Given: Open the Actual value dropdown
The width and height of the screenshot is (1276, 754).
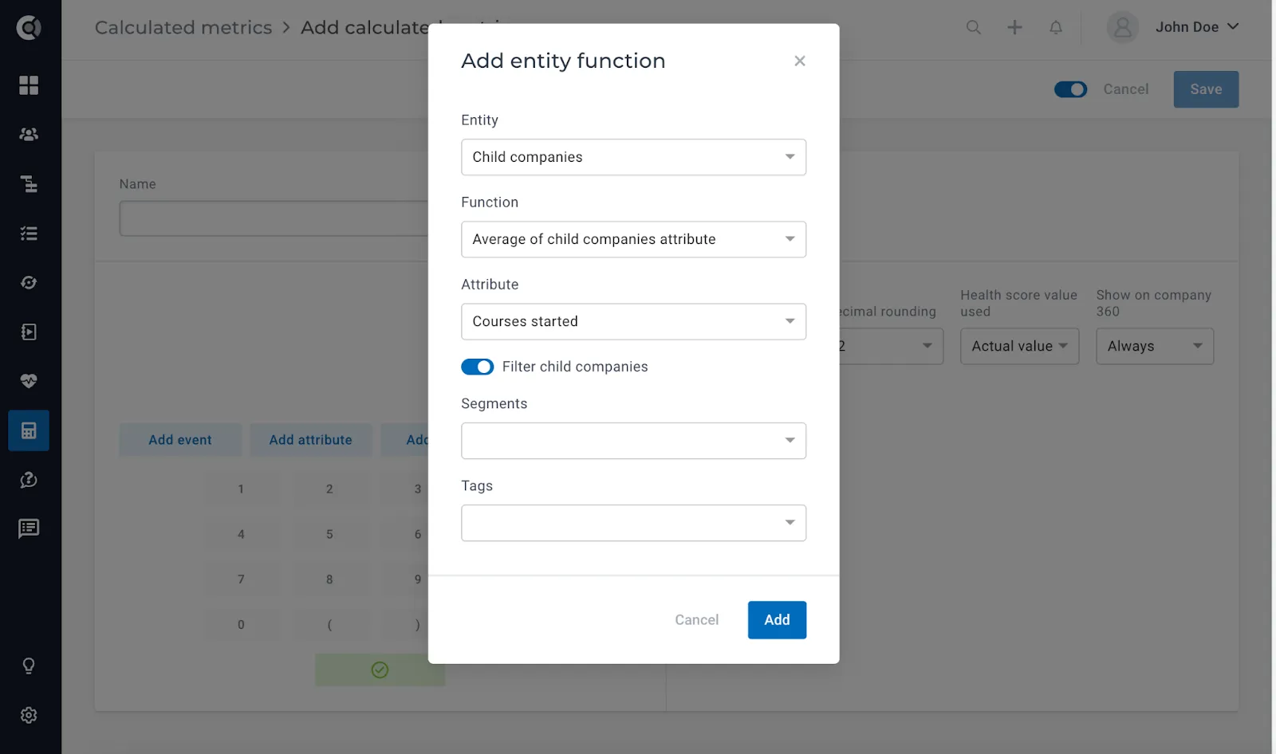Looking at the screenshot, I should click(1019, 346).
